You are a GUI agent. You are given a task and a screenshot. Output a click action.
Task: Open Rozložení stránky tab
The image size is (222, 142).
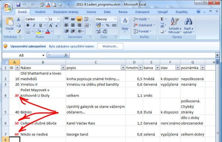(66, 12)
